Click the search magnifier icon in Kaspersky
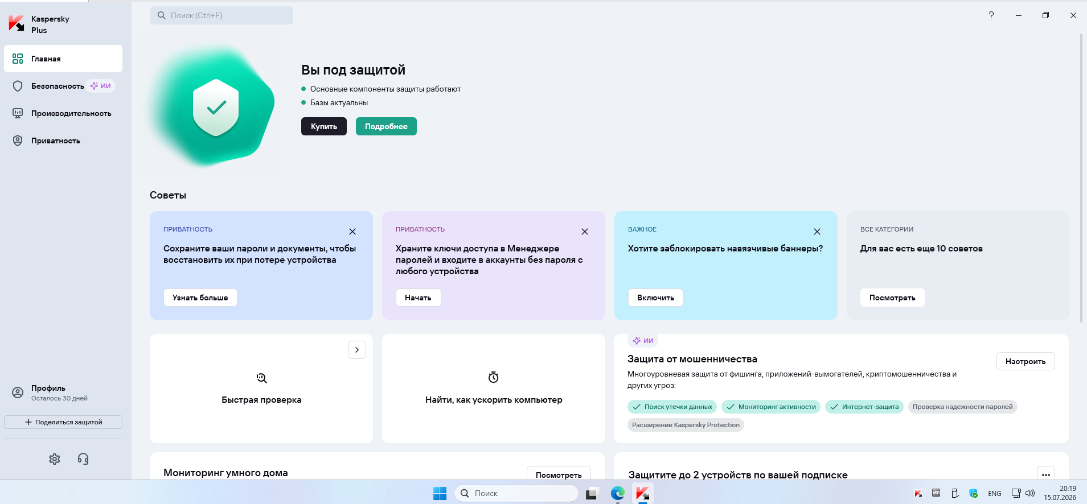Screen dimensions: 1087x504 point(162,15)
